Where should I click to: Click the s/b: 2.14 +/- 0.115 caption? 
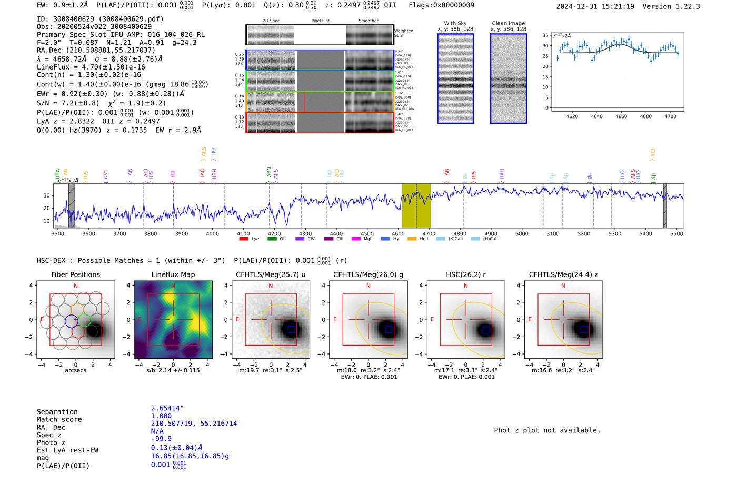(173, 370)
